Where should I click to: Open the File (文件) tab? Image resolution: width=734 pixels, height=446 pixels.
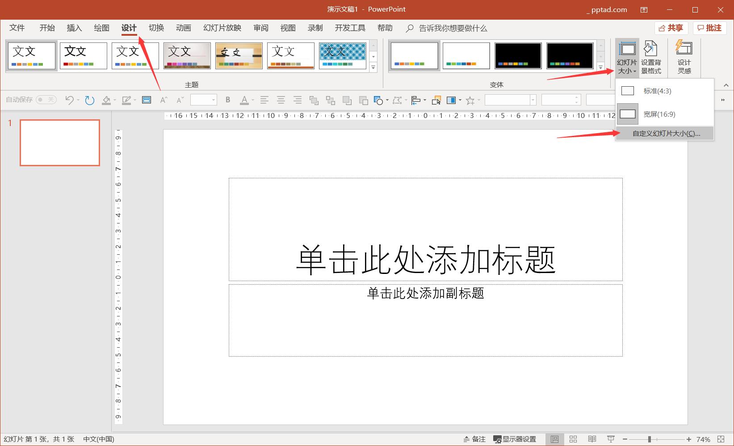17,28
